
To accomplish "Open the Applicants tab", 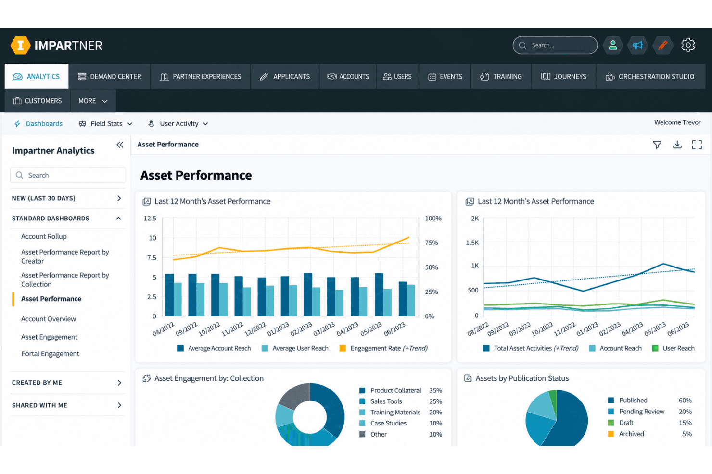I will [x=285, y=77].
